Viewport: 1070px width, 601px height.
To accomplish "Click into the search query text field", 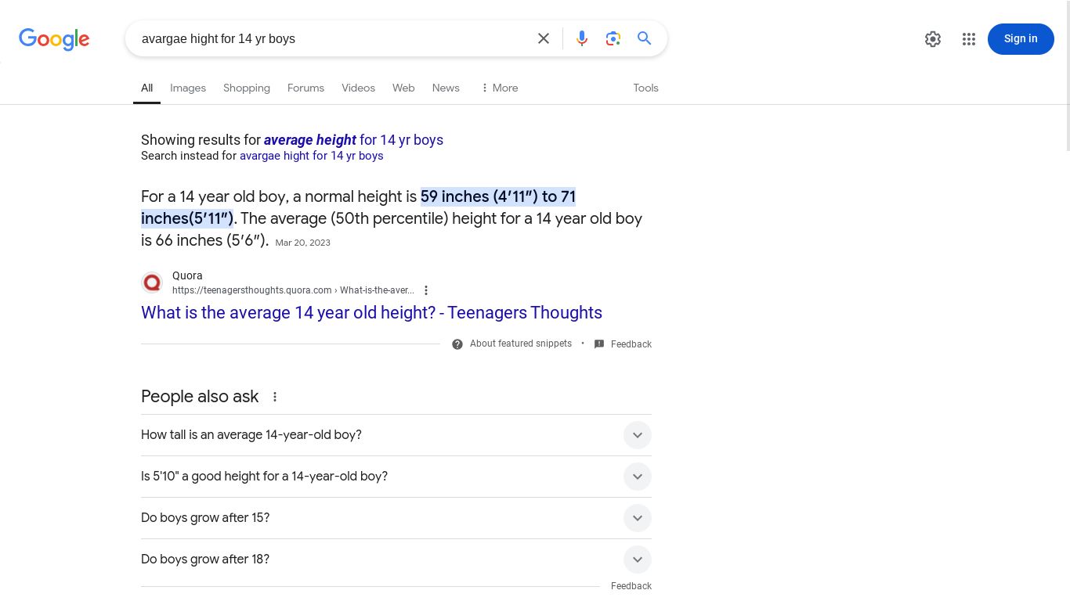I will tap(329, 39).
